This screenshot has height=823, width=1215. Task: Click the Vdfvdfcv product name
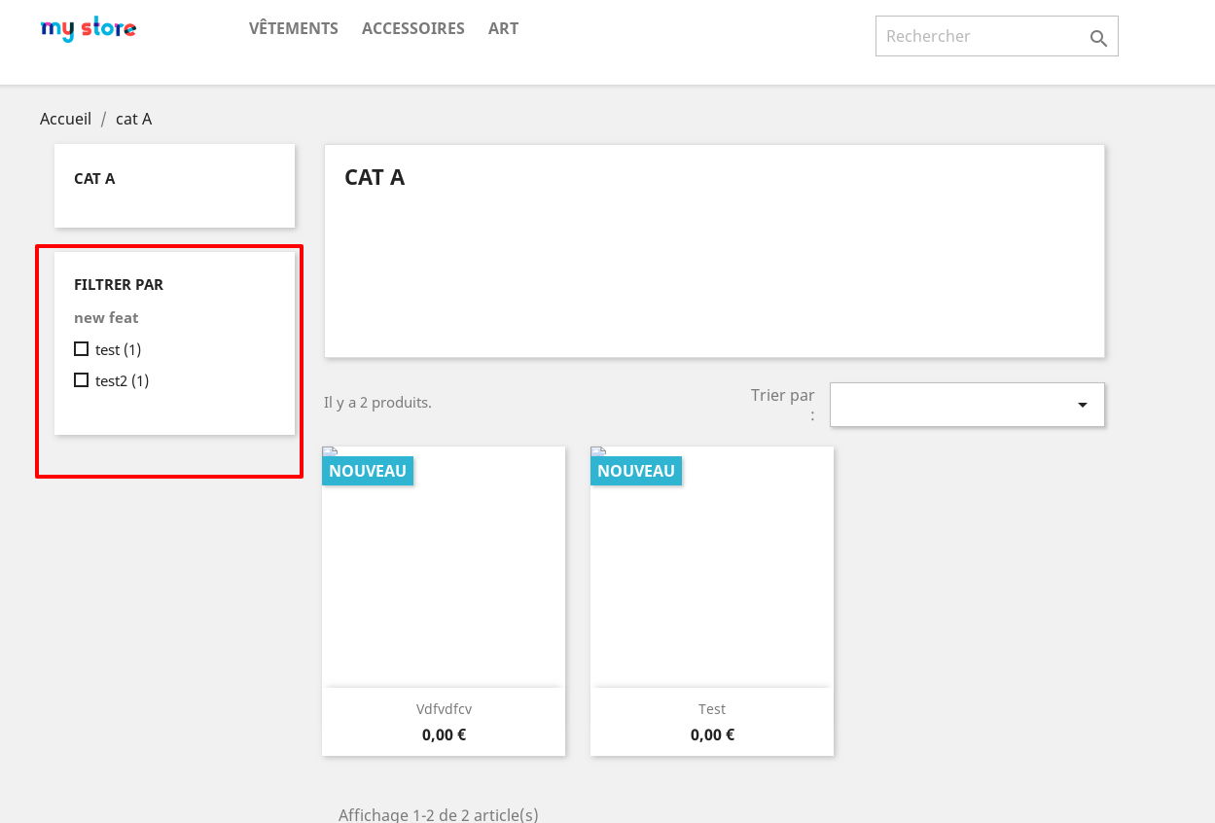pos(444,709)
